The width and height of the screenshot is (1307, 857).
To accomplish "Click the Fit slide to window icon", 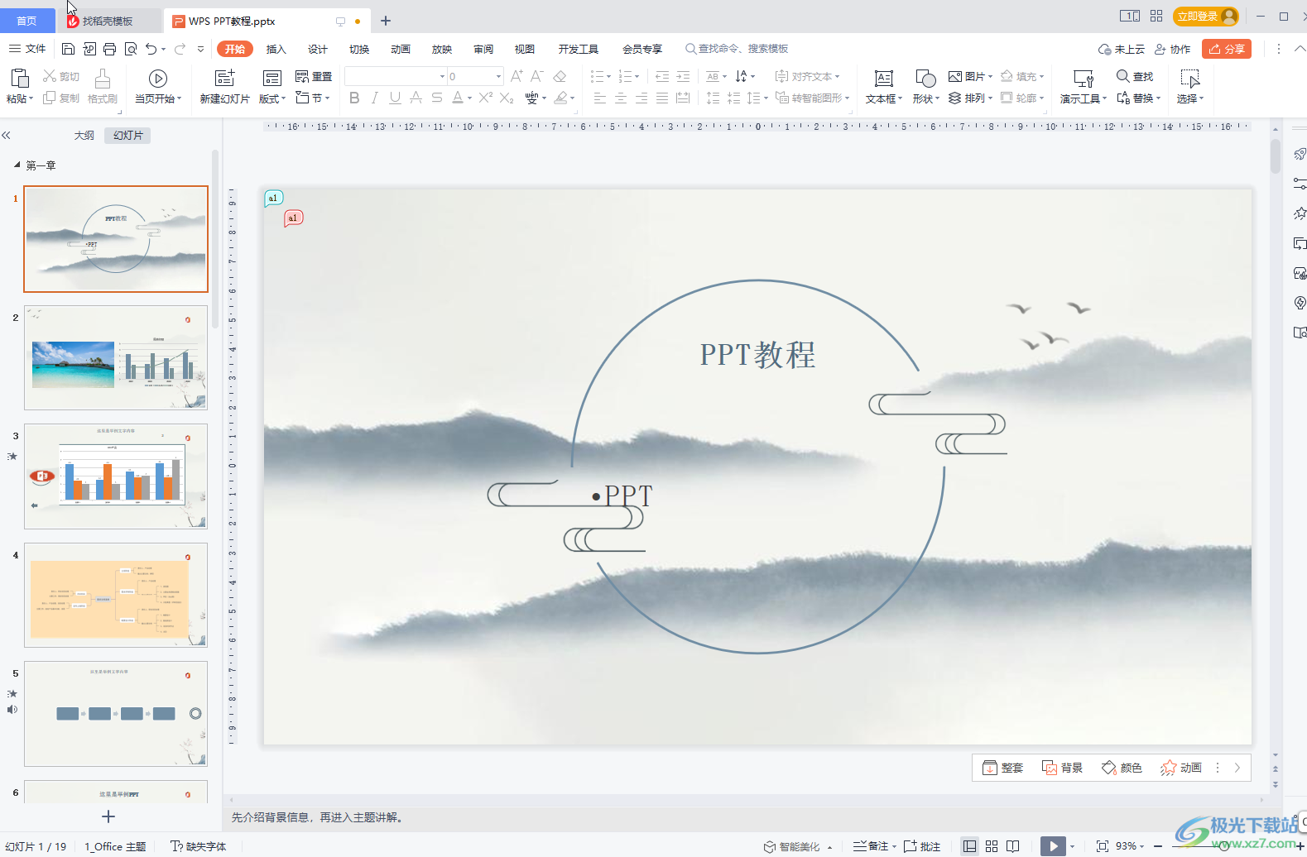I will tap(1103, 846).
